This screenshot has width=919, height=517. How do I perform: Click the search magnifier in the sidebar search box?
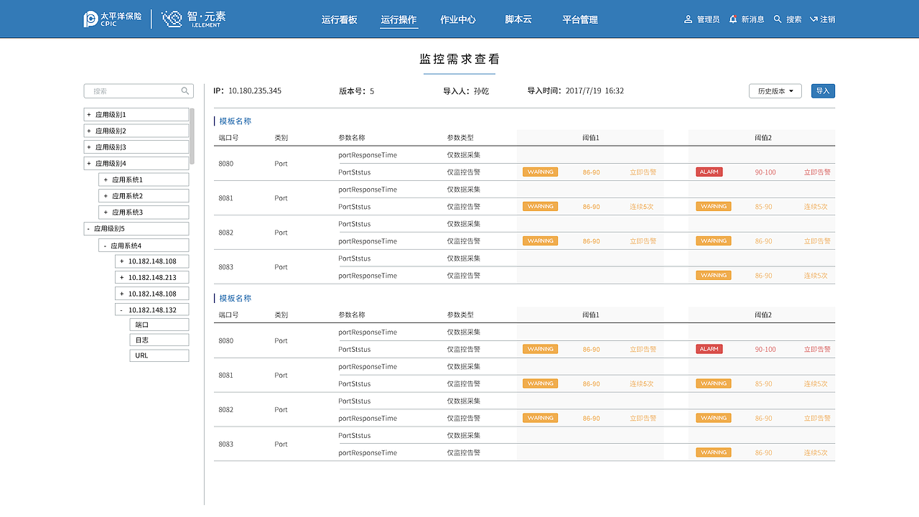coord(185,90)
